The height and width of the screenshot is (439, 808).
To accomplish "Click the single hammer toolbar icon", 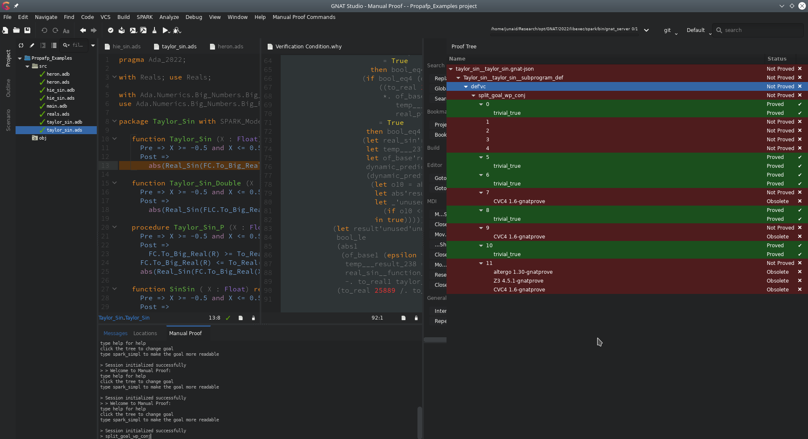I will pyautogui.click(x=133, y=30).
